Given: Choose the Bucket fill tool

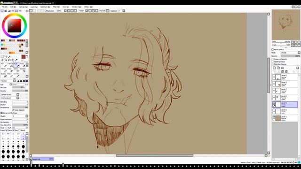Looking at the screenshot, I should tap(4, 75).
